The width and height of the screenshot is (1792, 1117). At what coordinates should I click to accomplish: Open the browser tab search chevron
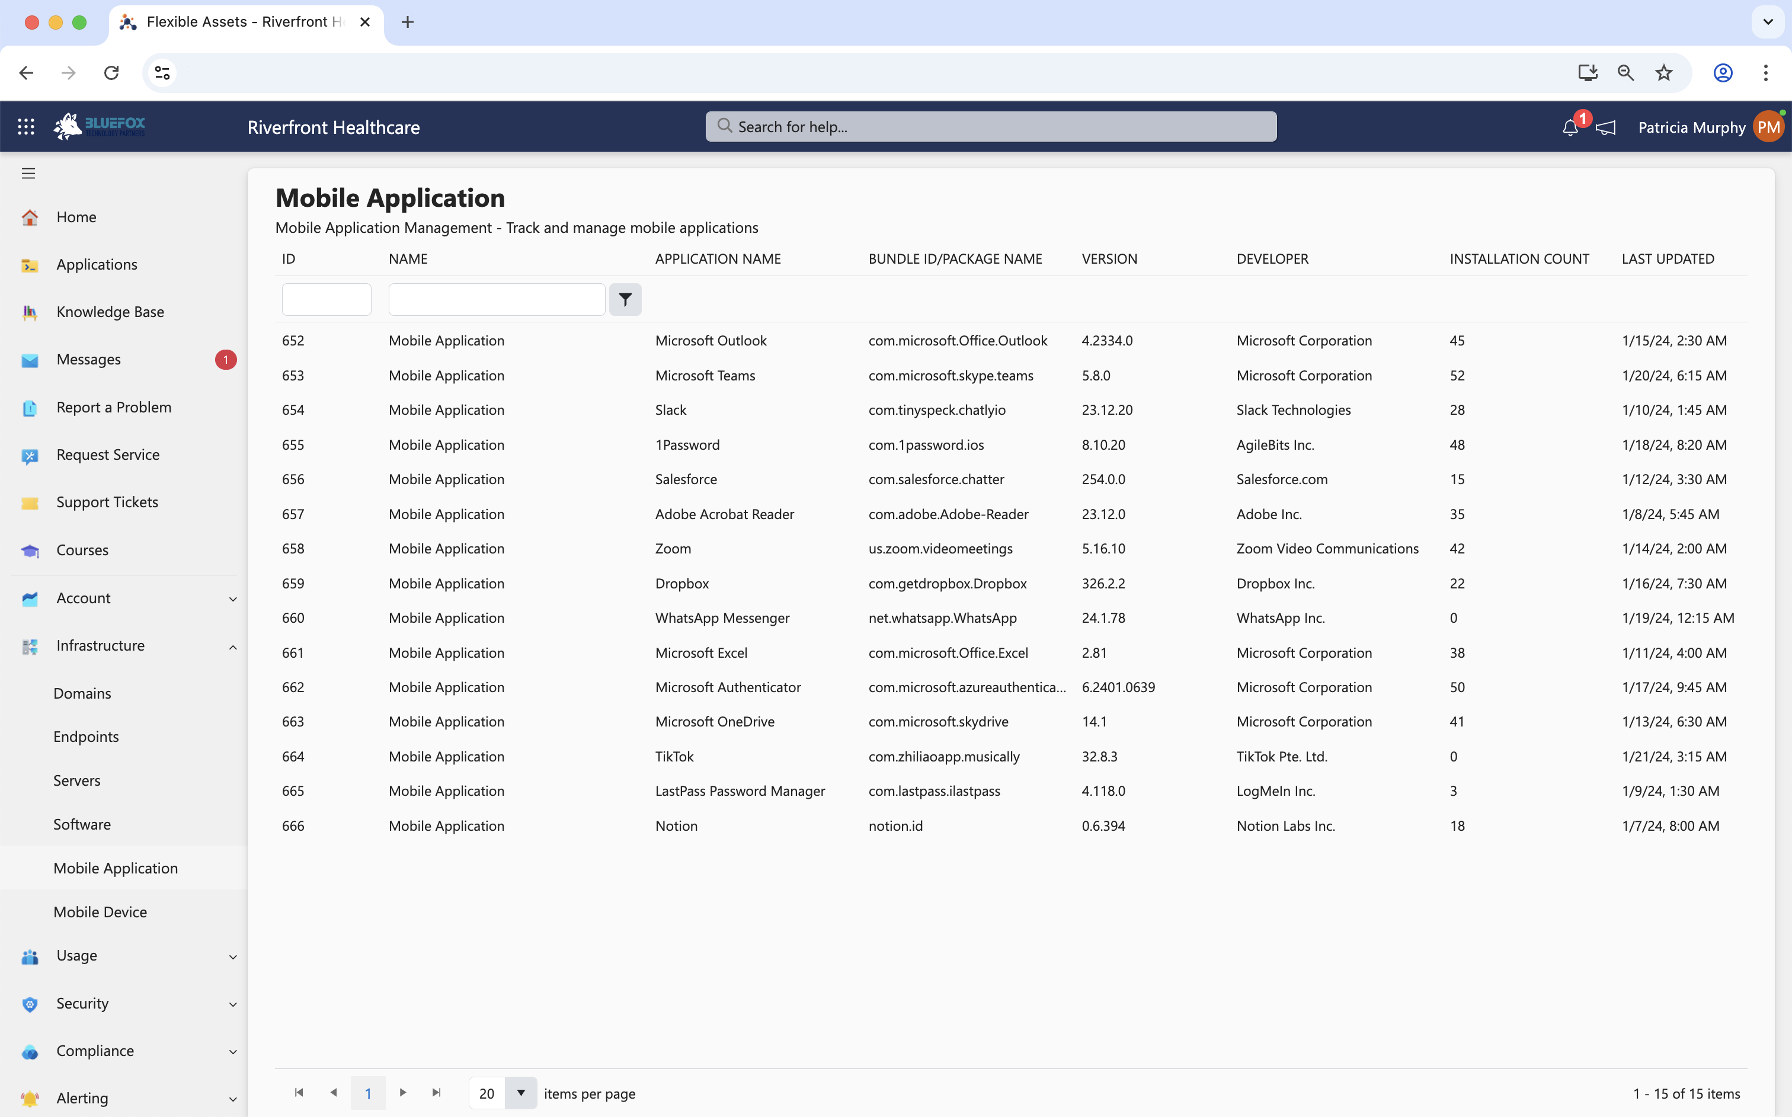[1768, 22]
